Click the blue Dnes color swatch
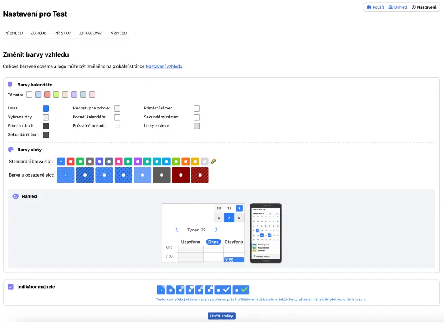This screenshot has width=444, height=322. tap(46, 109)
